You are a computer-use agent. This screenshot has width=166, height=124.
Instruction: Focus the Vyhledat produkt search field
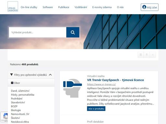(38, 32)
